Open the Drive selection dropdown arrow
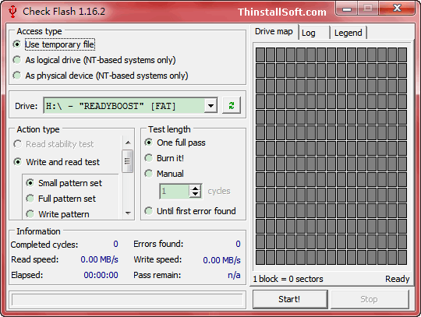This screenshot has height=317, width=421. click(x=210, y=106)
